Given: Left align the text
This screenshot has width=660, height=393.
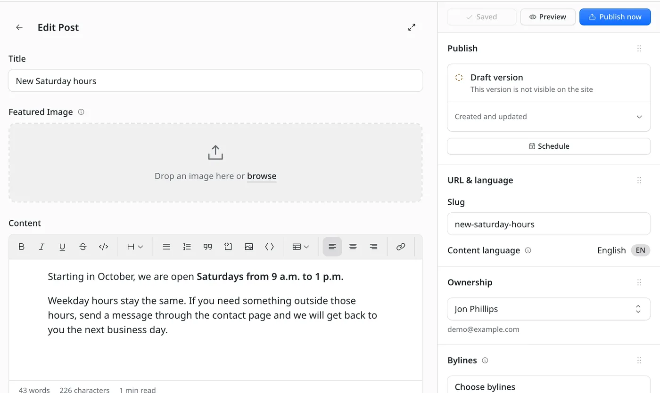Looking at the screenshot, I should [332, 247].
